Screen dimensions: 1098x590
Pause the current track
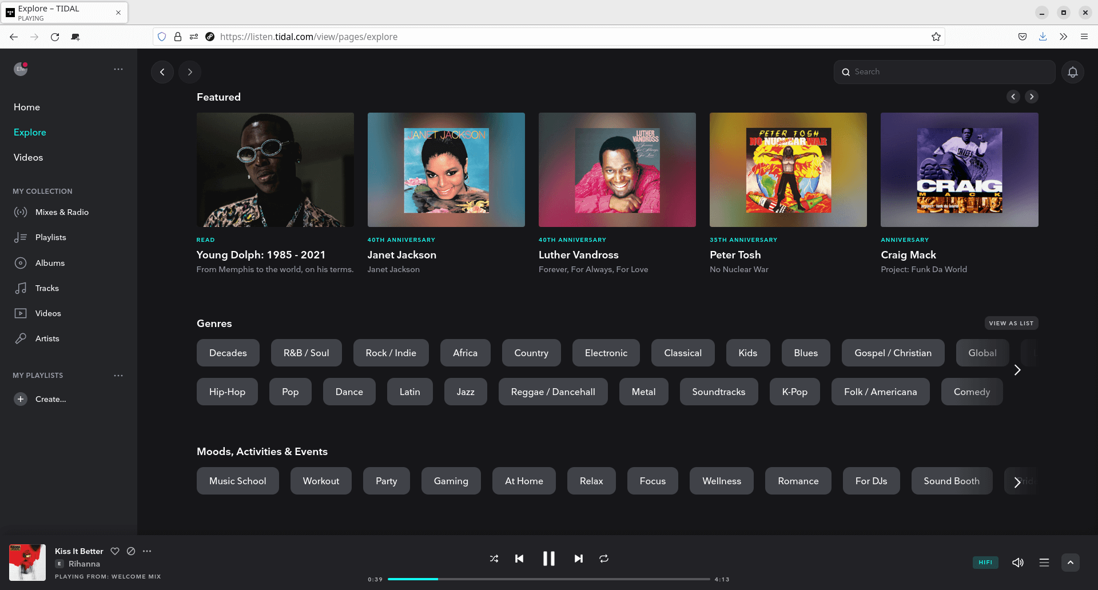pyautogui.click(x=548, y=559)
